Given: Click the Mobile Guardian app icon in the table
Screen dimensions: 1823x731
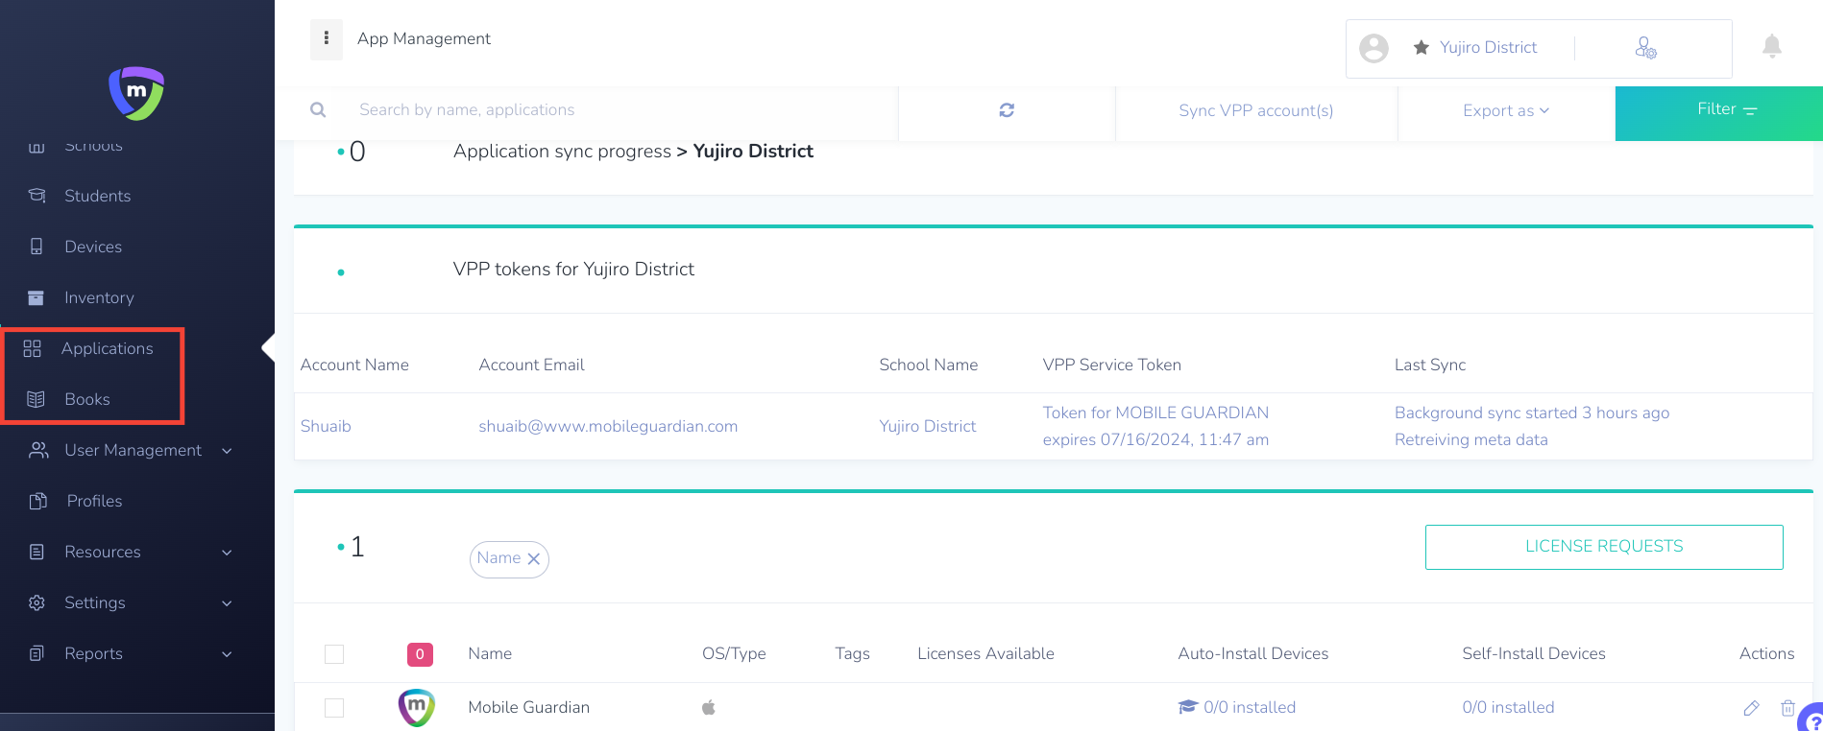Looking at the screenshot, I should [x=417, y=707].
